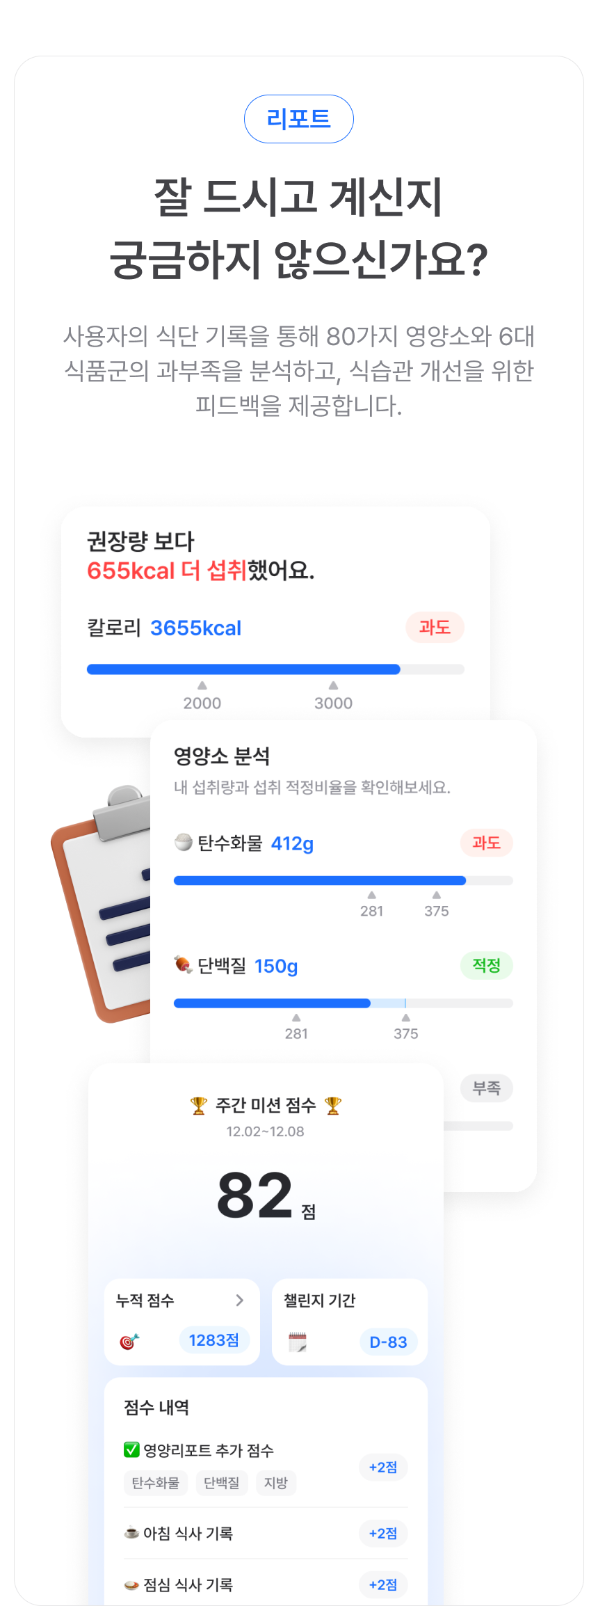Click the dartboard target icon under 누적 점수

tap(129, 1342)
